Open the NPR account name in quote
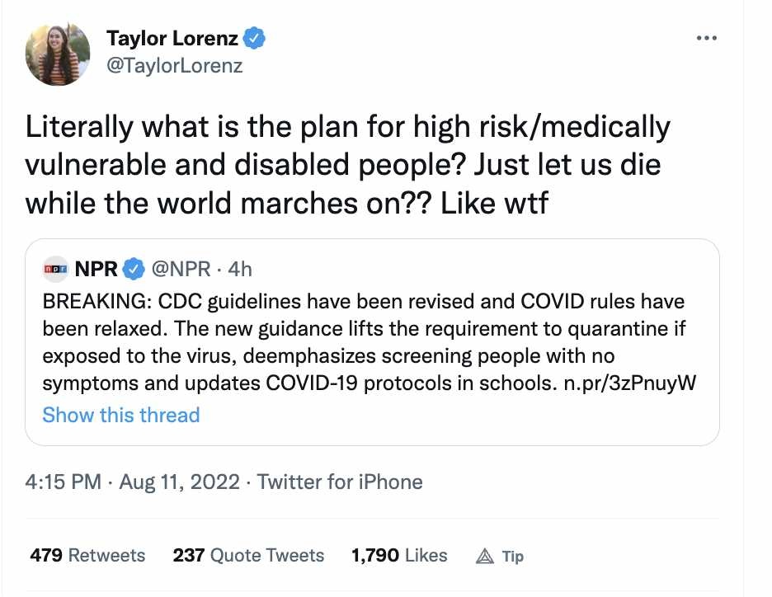The width and height of the screenshot is (772, 597). tap(96, 269)
